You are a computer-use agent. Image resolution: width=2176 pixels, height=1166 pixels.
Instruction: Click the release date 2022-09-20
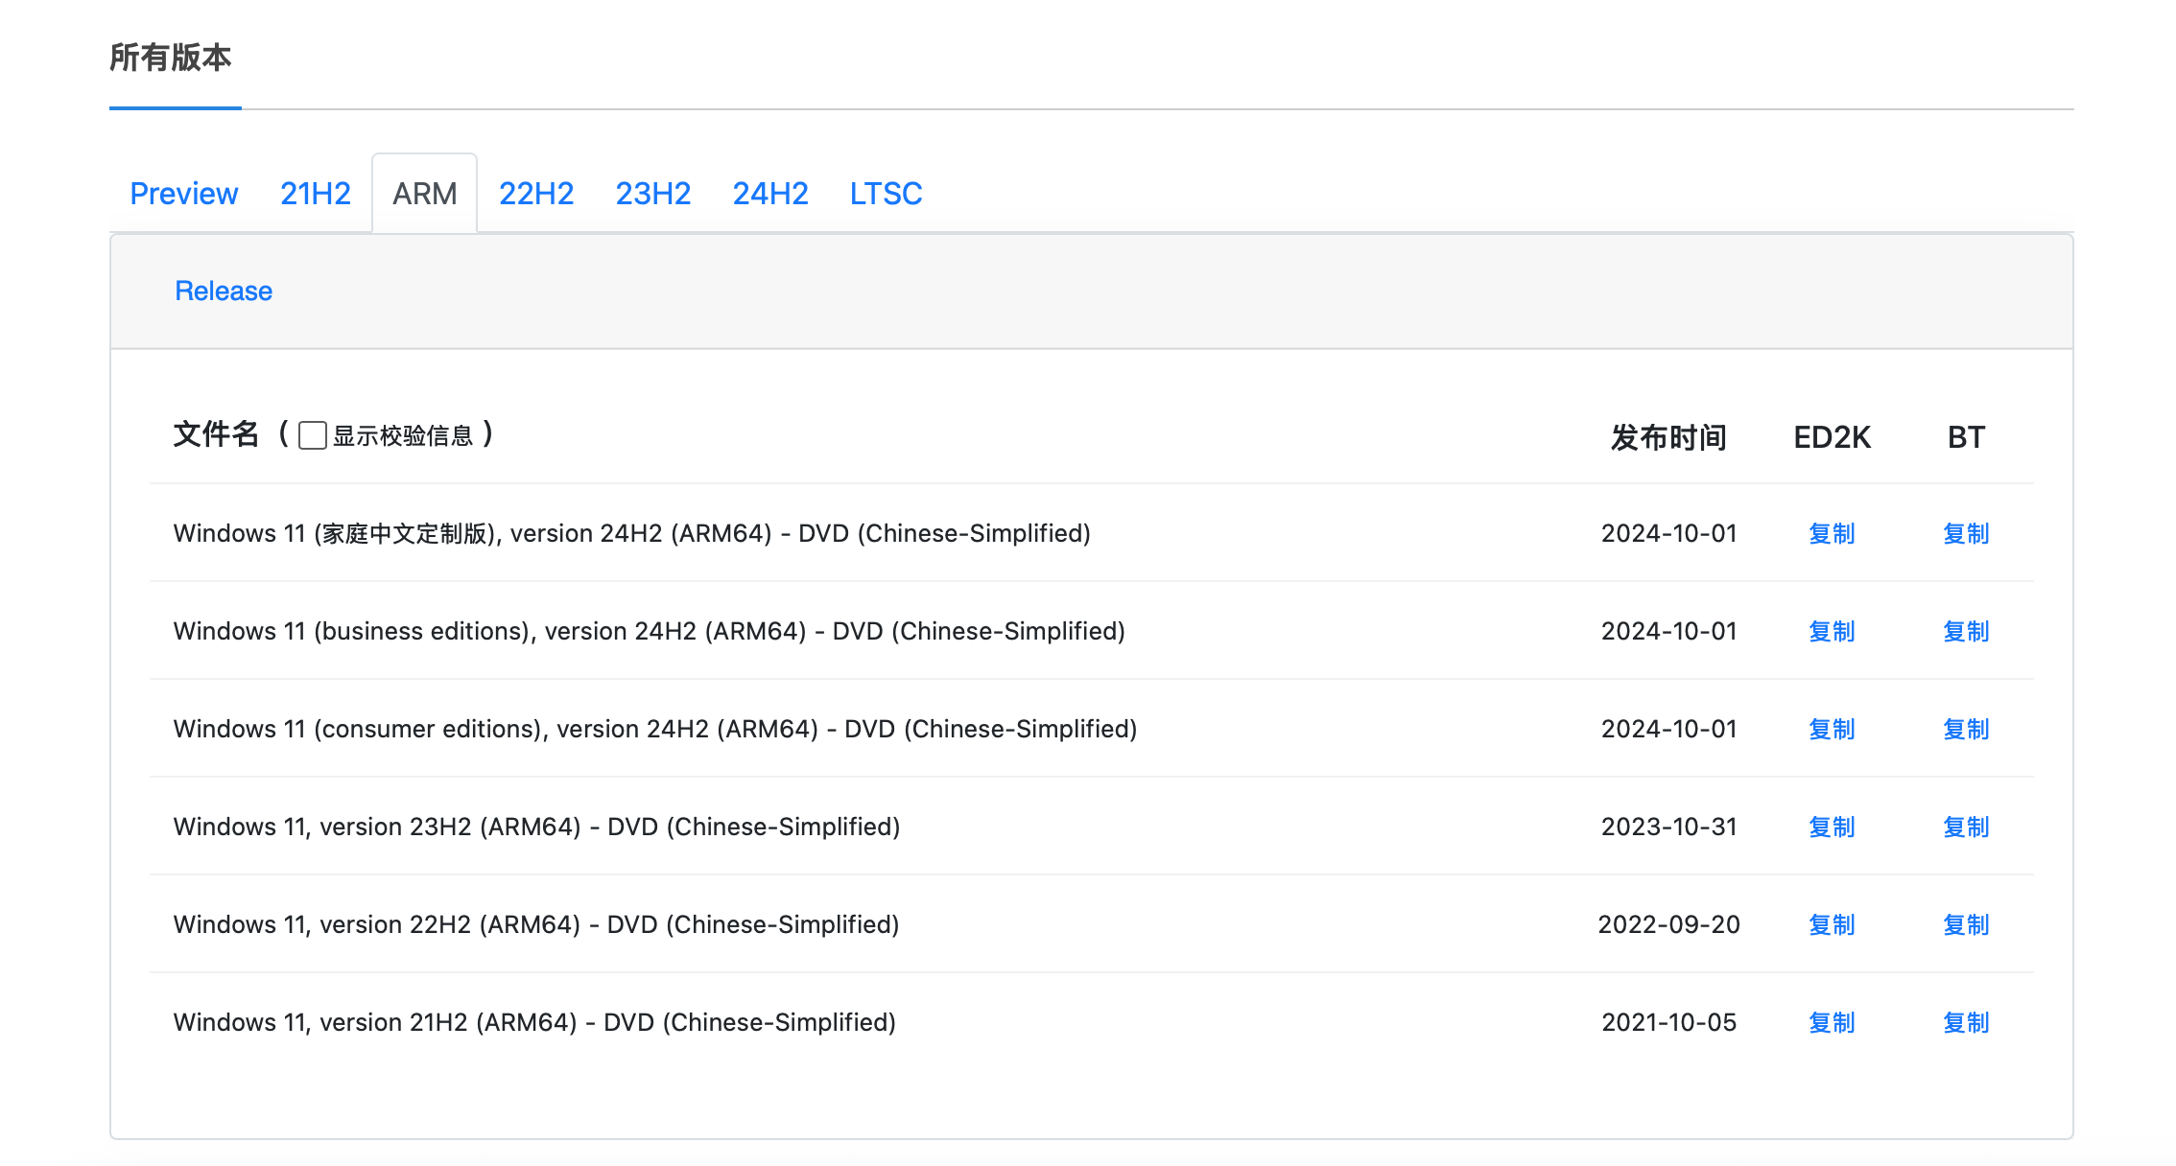(1668, 924)
